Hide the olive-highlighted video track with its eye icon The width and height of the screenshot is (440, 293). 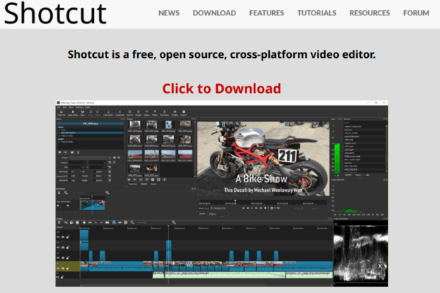63,268
